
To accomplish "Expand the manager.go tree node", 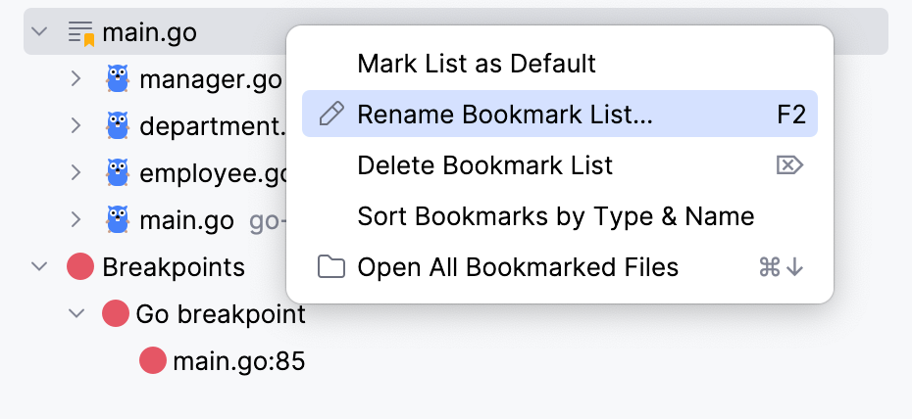I will (x=76, y=79).
